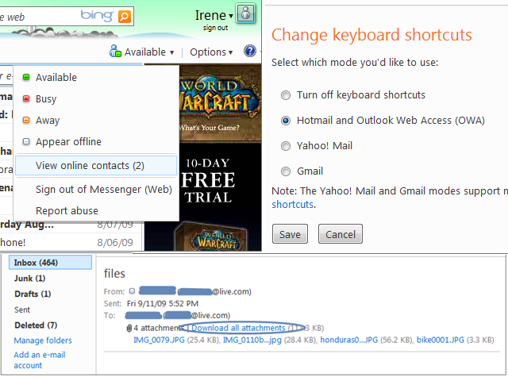
Task: Click the World of Warcraft free trial ad
Action: click(x=203, y=157)
